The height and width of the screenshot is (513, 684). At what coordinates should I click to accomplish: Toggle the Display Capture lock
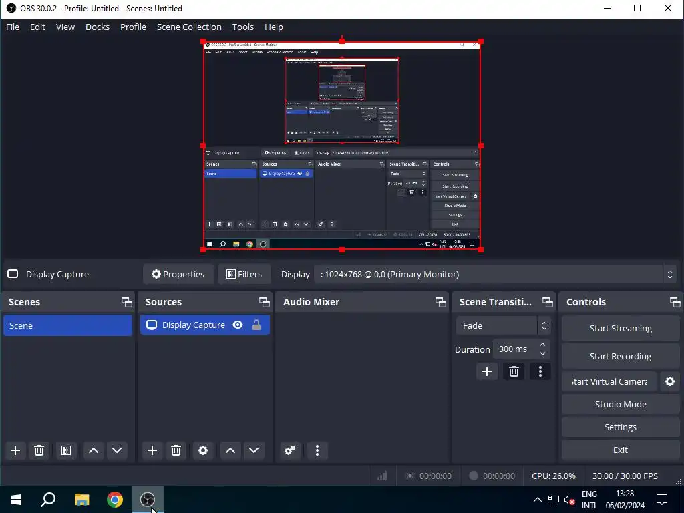[256, 325]
